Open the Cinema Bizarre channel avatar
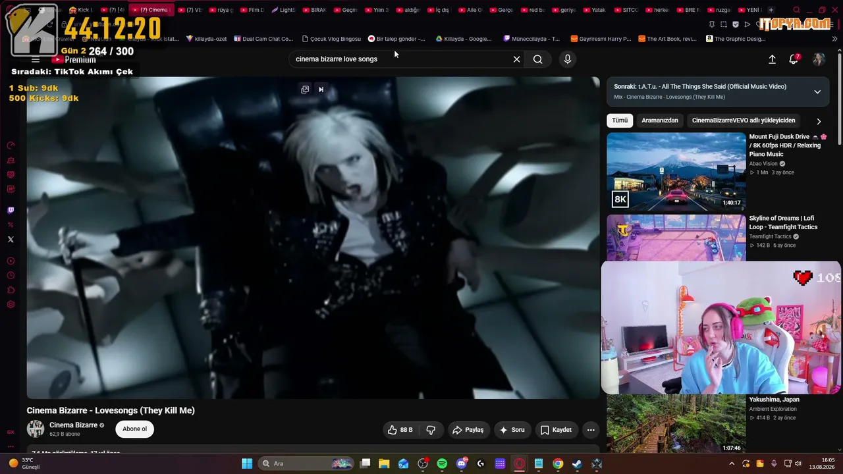Screen dimensions: 843x474 point(36,429)
